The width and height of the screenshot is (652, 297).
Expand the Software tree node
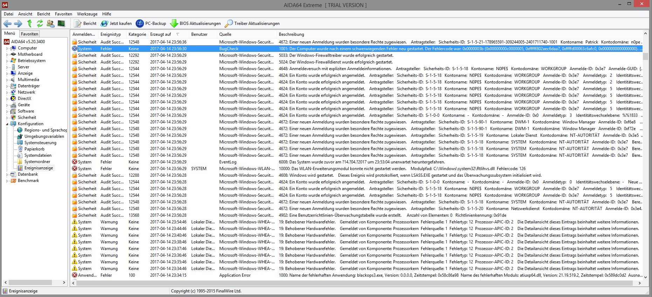coord(7,112)
